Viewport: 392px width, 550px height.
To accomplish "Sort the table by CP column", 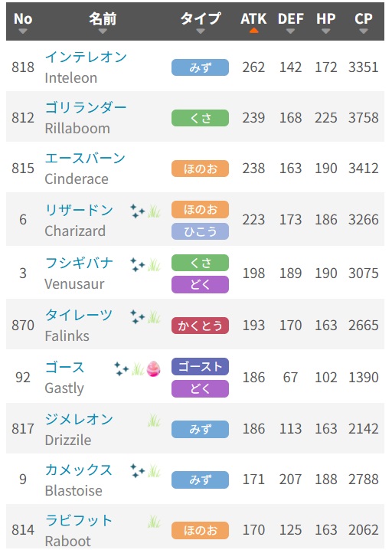I will [363, 21].
